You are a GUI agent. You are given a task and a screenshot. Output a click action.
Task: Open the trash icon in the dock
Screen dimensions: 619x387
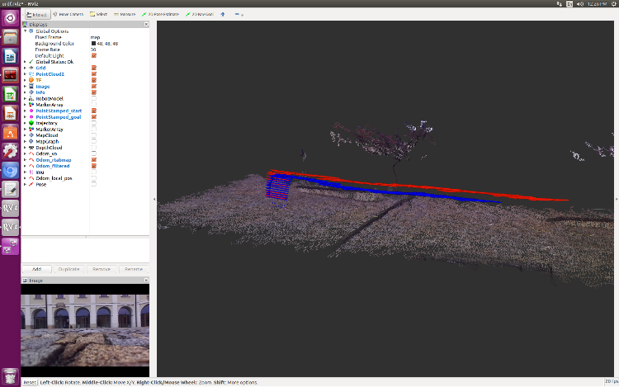click(11, 375)
